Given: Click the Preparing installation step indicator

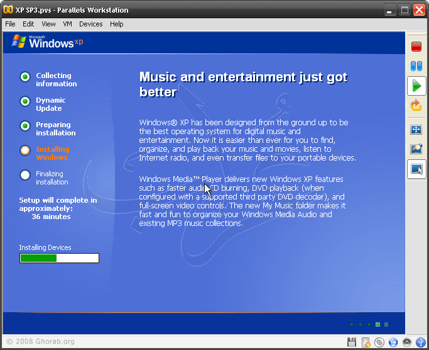Looking at the screenshot, I should click(25, 126).
